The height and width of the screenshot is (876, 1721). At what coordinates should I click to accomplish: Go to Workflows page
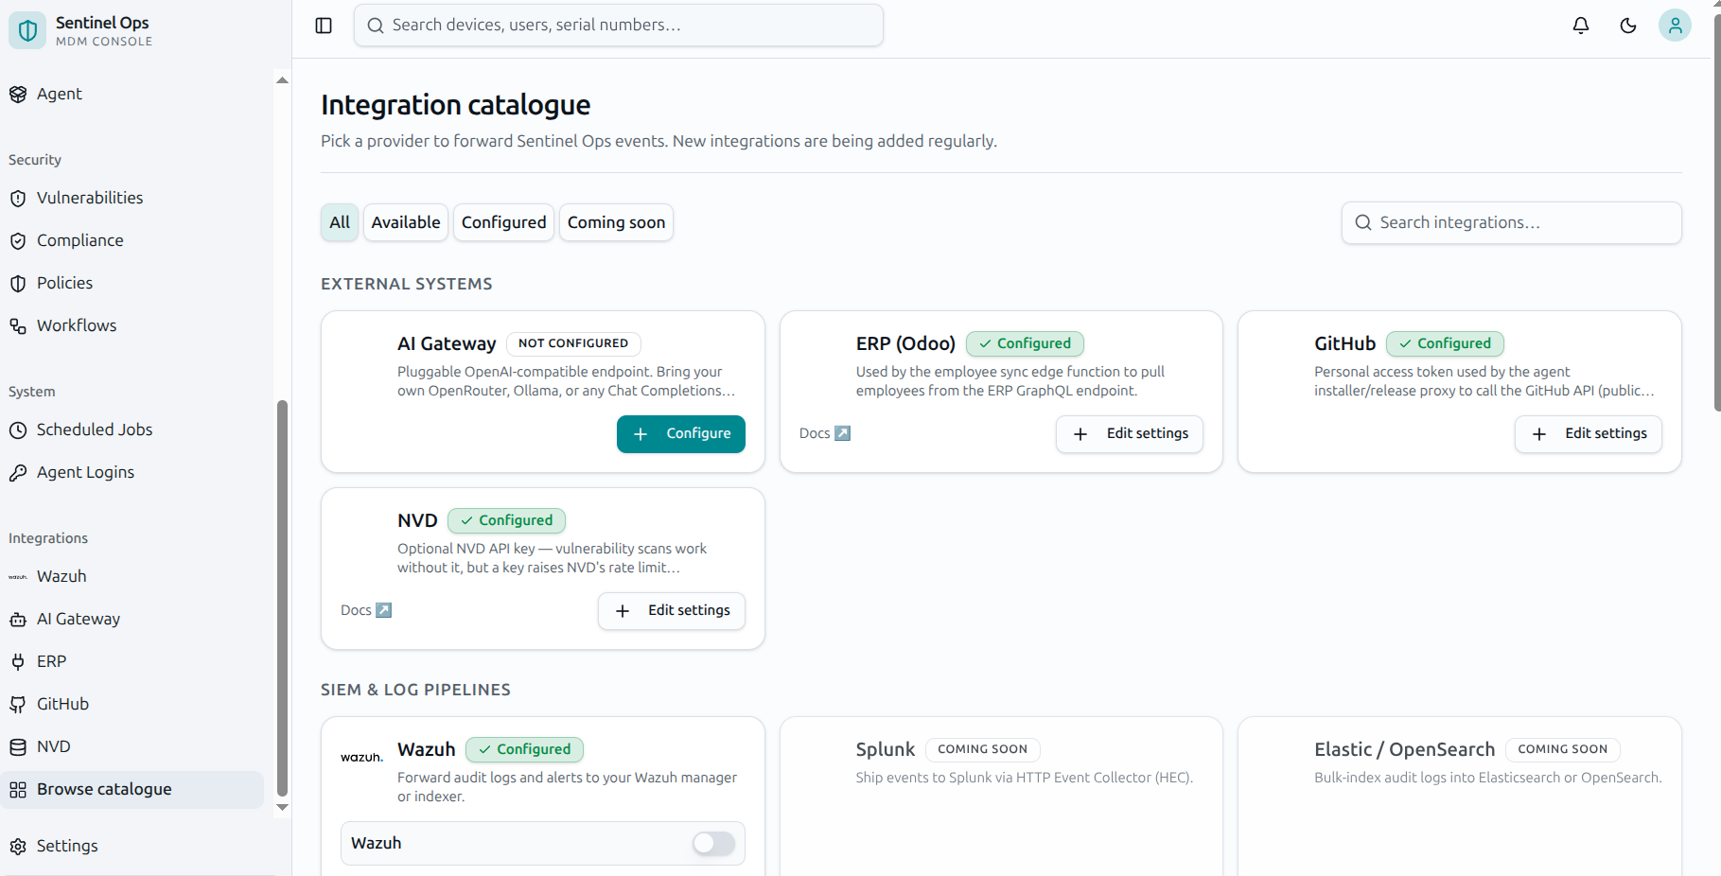[x=132, y=326]
